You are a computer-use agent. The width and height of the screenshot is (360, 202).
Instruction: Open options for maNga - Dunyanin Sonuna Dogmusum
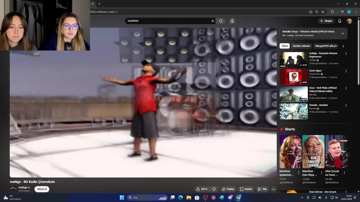click(346, 54)
